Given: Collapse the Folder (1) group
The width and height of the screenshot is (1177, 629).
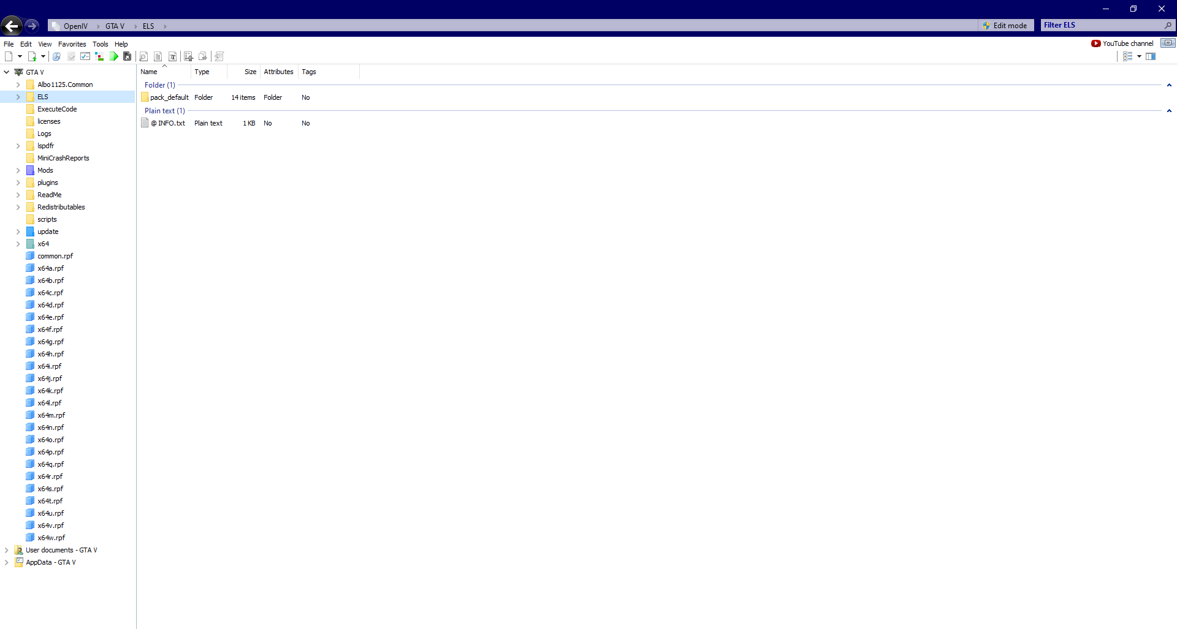Looking at the screenshot, I should click(1169, 85).
